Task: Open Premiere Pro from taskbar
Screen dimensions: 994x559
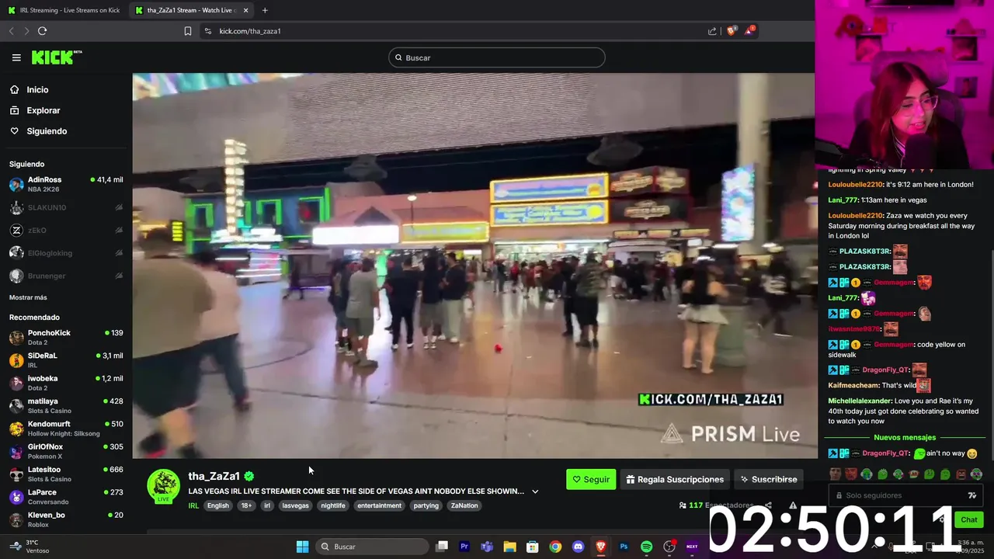Action: point(464,547)
